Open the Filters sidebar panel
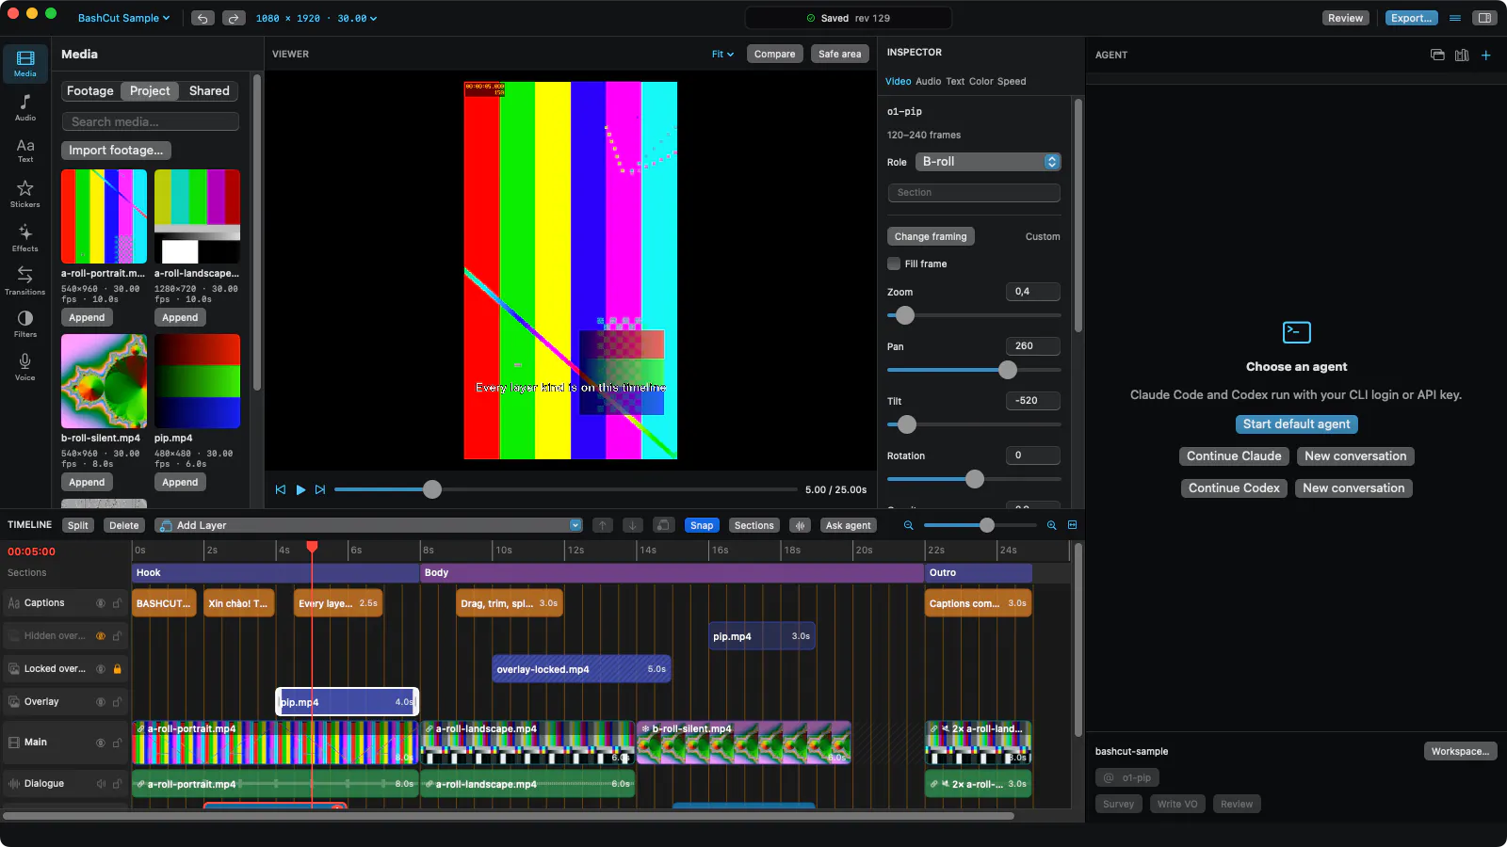 (x=25, y=324)
